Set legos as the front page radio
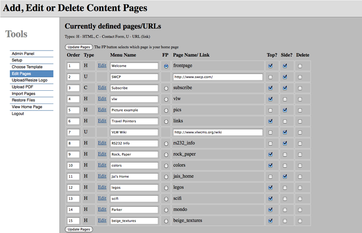Viewport: 362px width, 233px height. click(166, 188)
